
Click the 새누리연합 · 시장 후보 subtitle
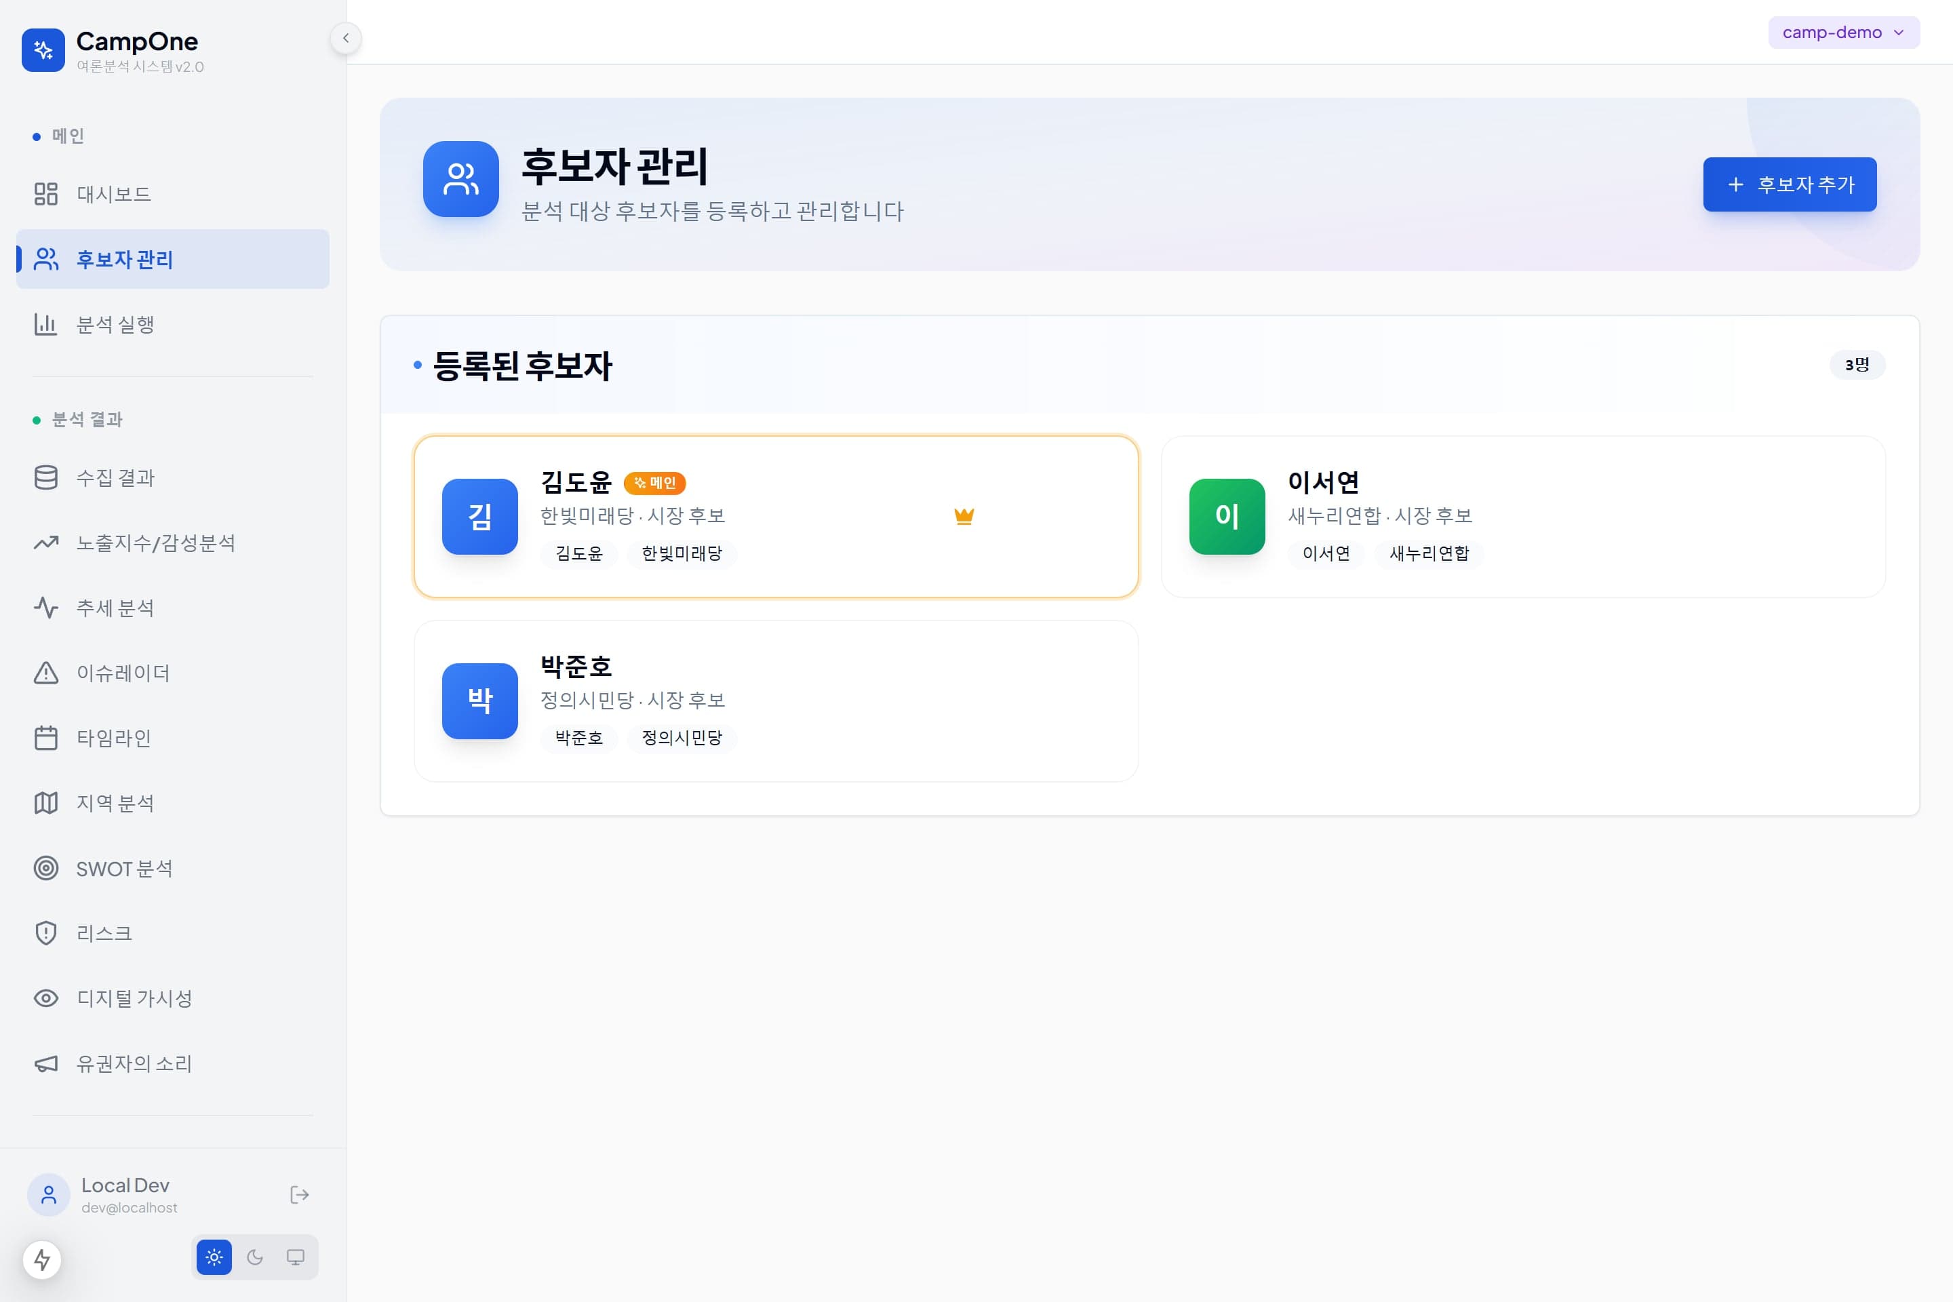tap(1380, 517)
